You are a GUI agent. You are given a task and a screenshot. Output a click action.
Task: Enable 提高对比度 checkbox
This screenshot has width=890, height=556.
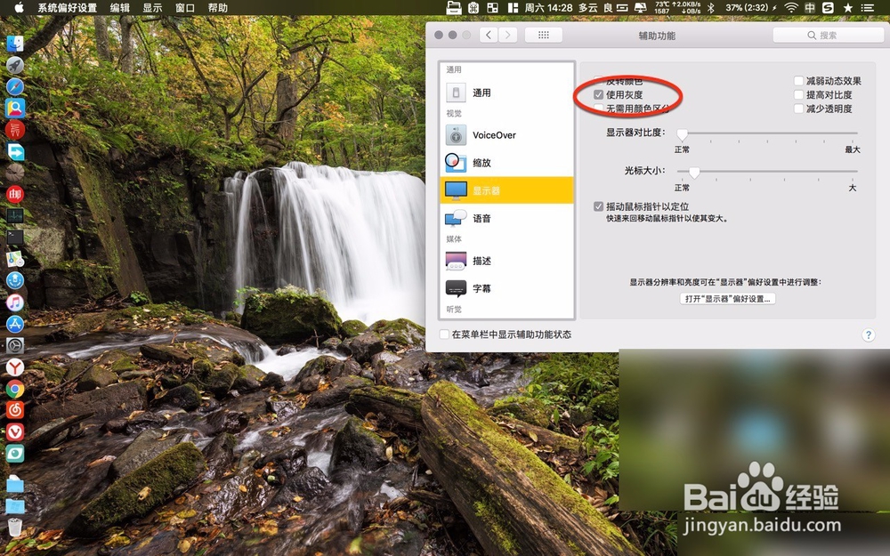pos(798,94)
